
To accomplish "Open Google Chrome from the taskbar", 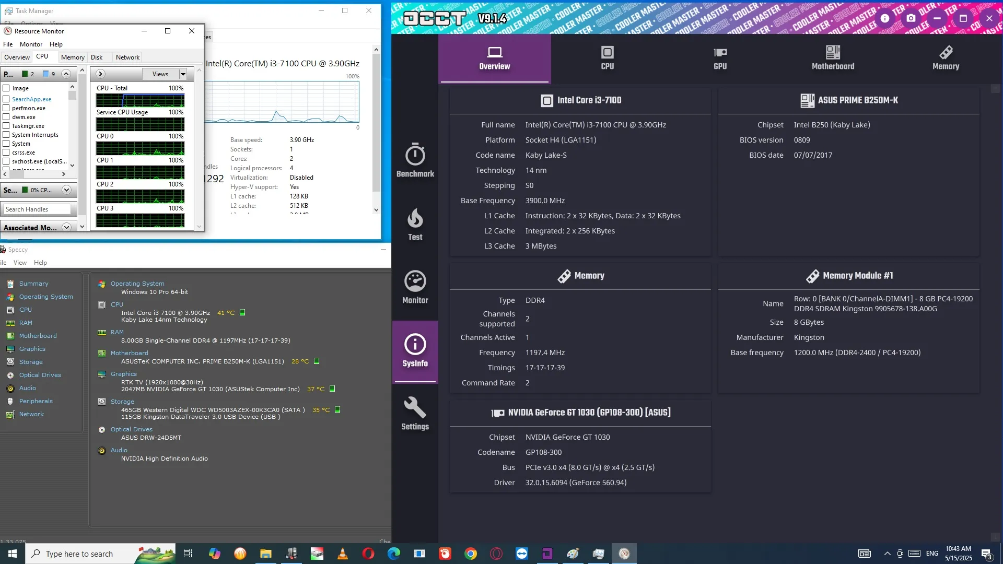I will point(471,554).
